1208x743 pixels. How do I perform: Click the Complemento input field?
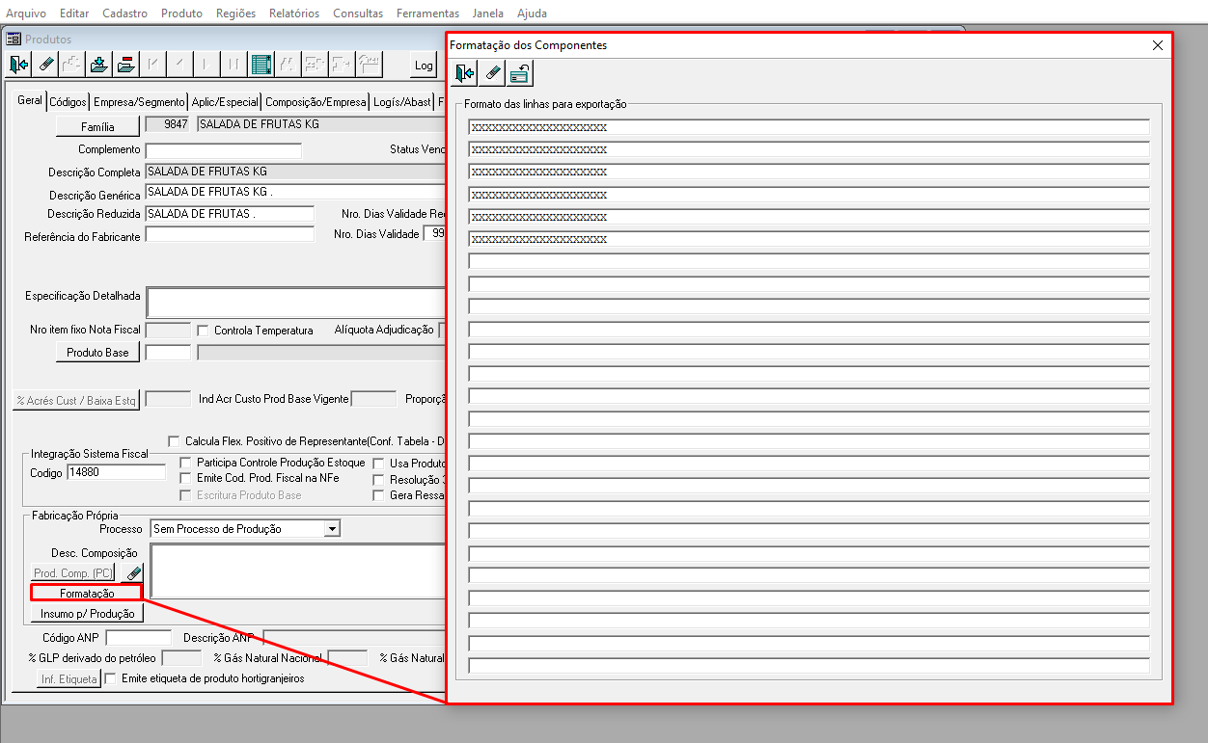223,150
